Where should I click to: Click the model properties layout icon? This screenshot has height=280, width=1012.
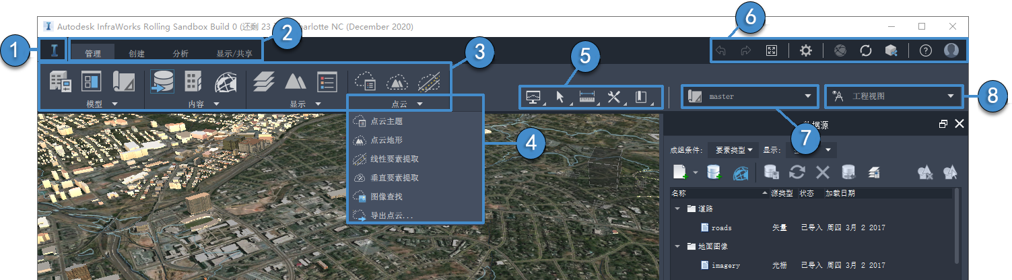point(92,81)
